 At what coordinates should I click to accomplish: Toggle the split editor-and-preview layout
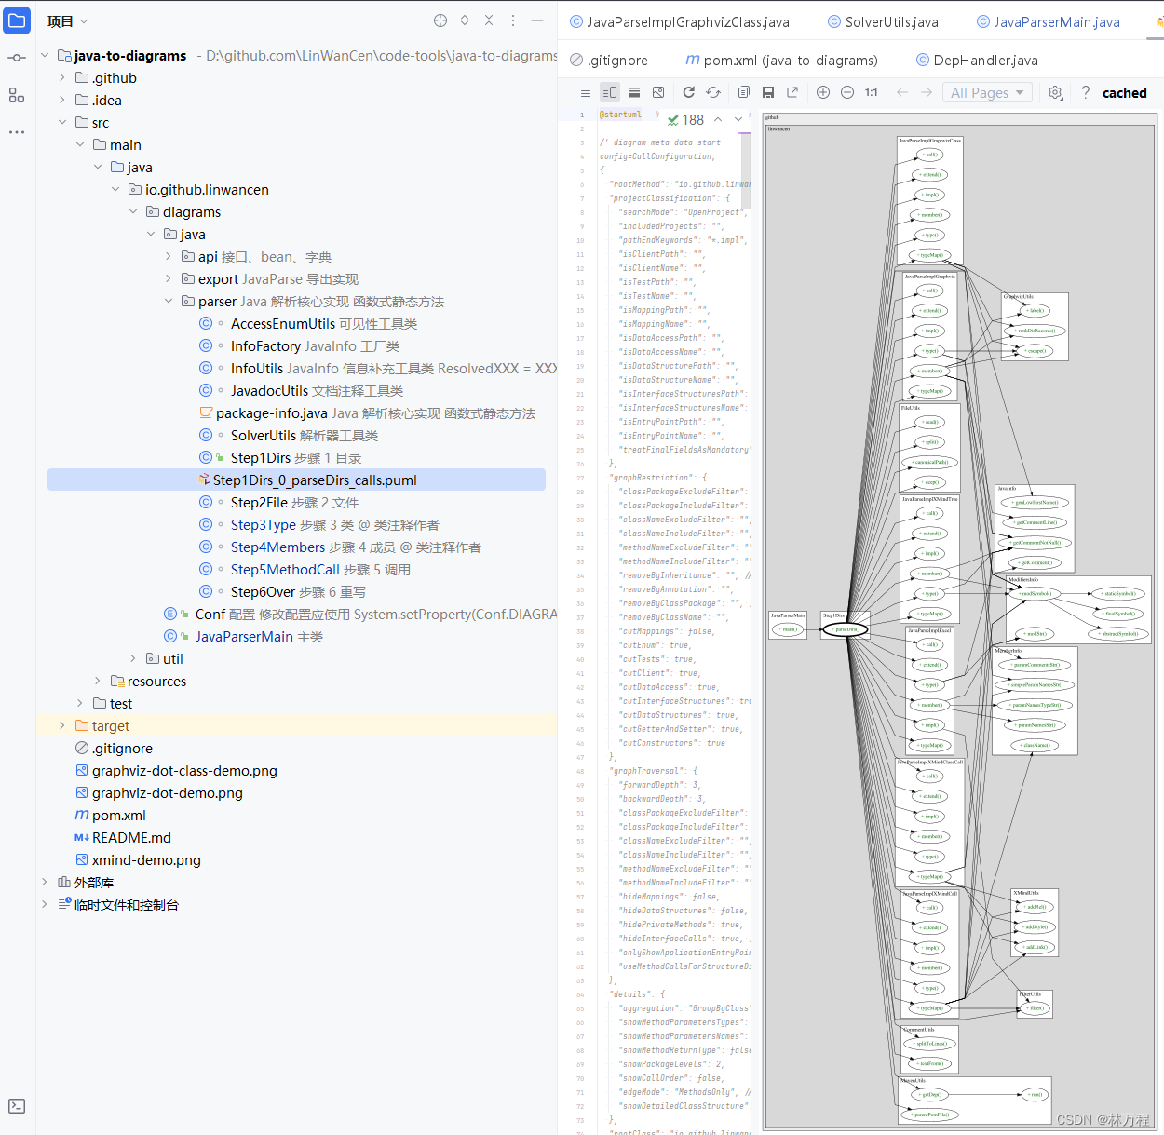tap(610, 92)
